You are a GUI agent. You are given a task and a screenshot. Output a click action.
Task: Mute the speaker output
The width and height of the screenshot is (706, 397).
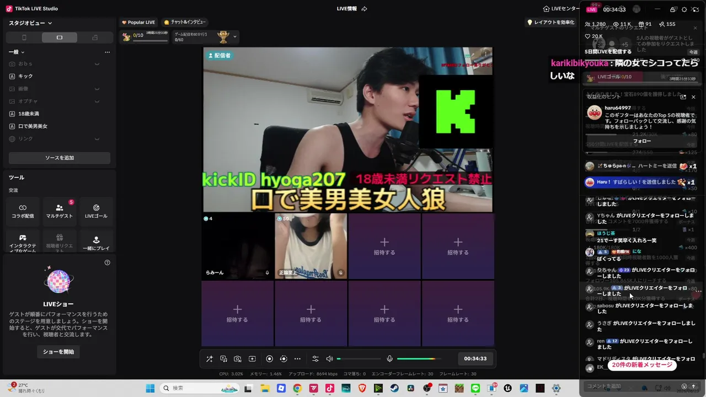[330, 359]
